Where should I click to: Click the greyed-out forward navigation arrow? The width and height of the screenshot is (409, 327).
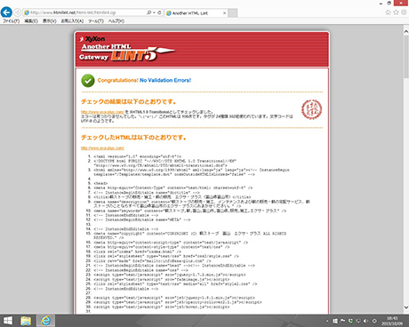click(18, 12)
